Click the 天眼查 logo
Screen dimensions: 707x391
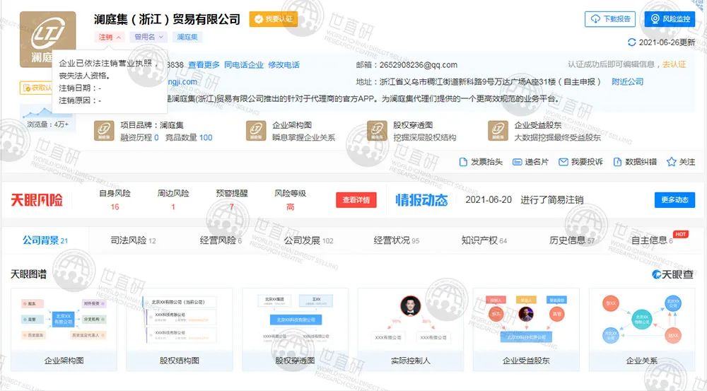click(673, 274)
